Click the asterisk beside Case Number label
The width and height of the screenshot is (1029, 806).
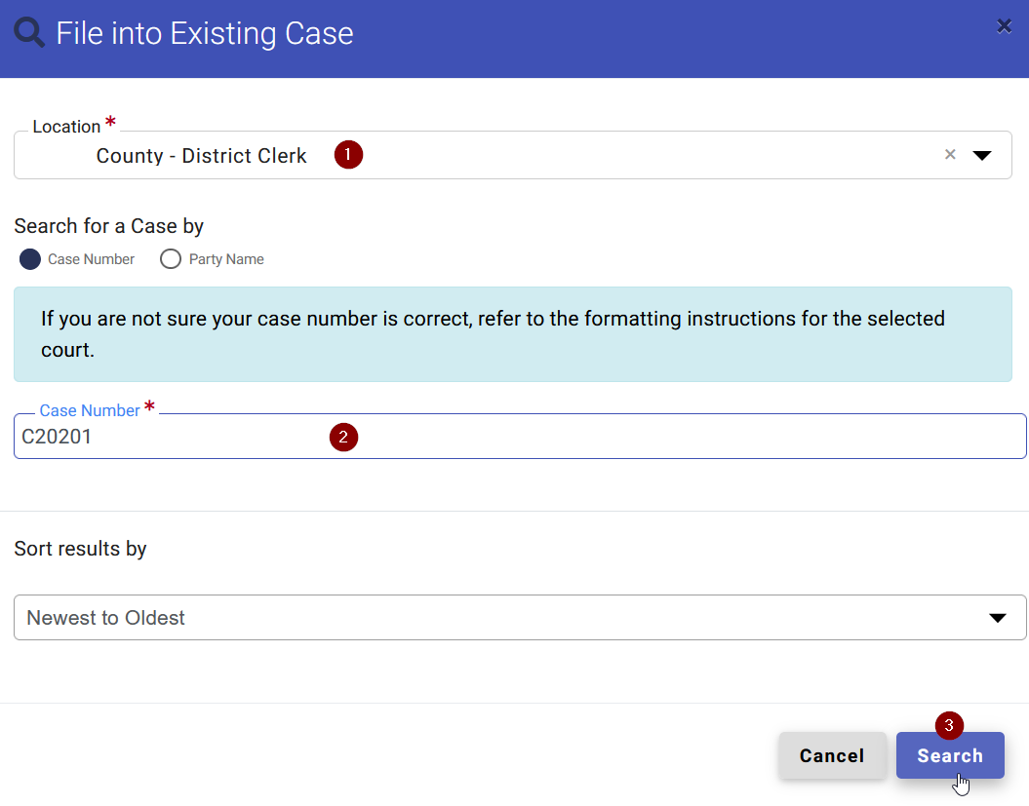[151, 404]
